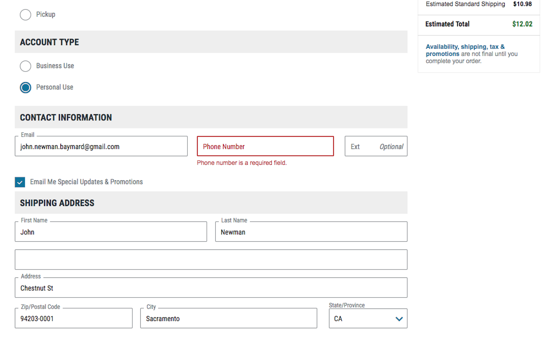Click the State/Province dropdown chevron arrow

(399, 319)
